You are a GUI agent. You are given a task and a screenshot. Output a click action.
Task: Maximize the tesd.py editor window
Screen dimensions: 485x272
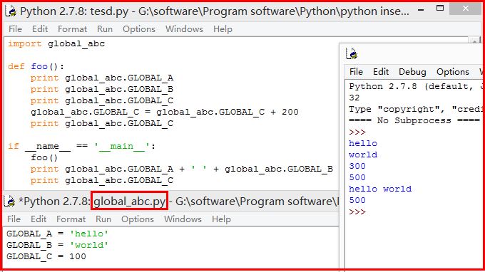[x=440, y=9]
